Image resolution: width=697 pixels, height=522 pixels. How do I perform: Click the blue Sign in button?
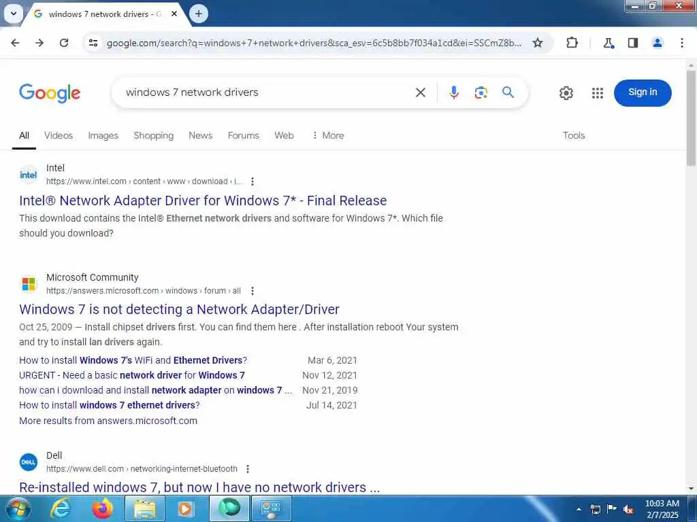click(643, 92)
